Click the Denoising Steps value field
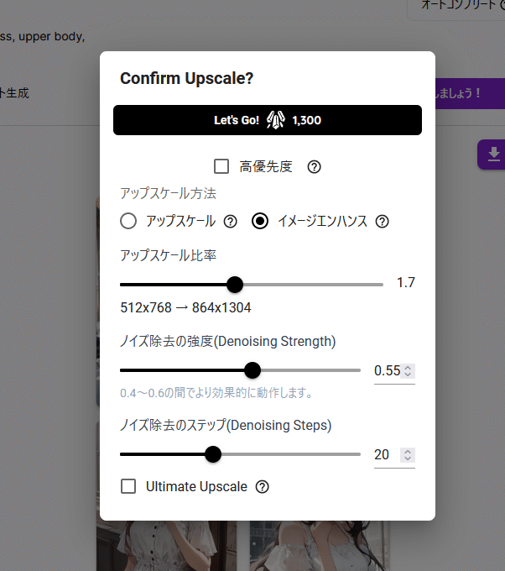This screenshot has height=571, width=505. [383, 454]
